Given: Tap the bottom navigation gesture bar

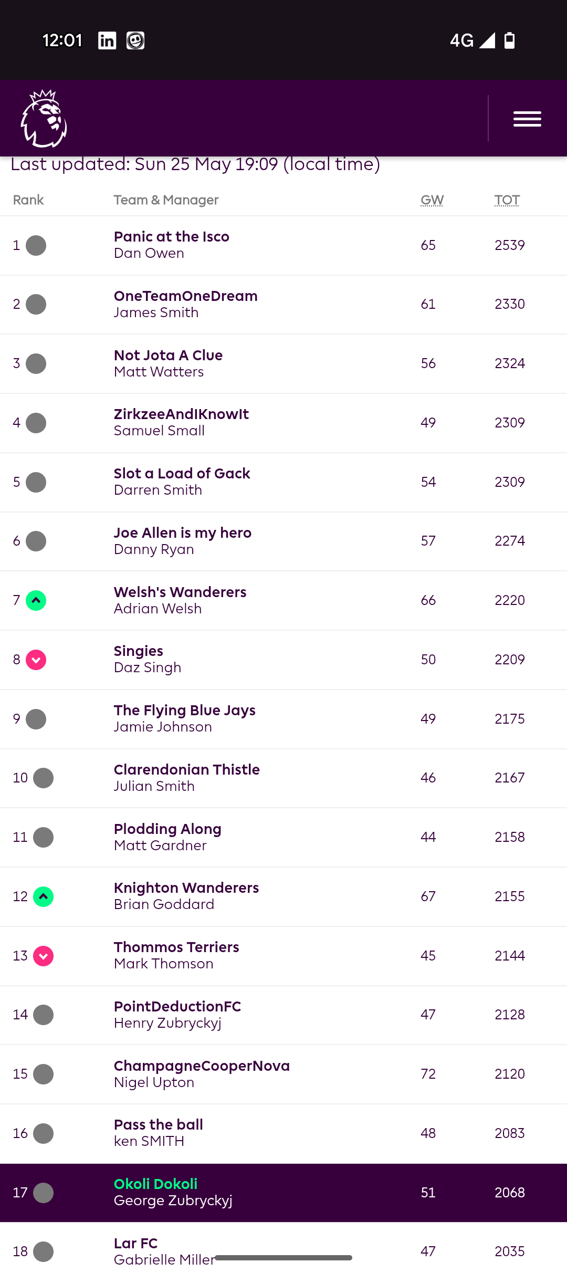Looking at the screenshot, I should [283, 1258].
